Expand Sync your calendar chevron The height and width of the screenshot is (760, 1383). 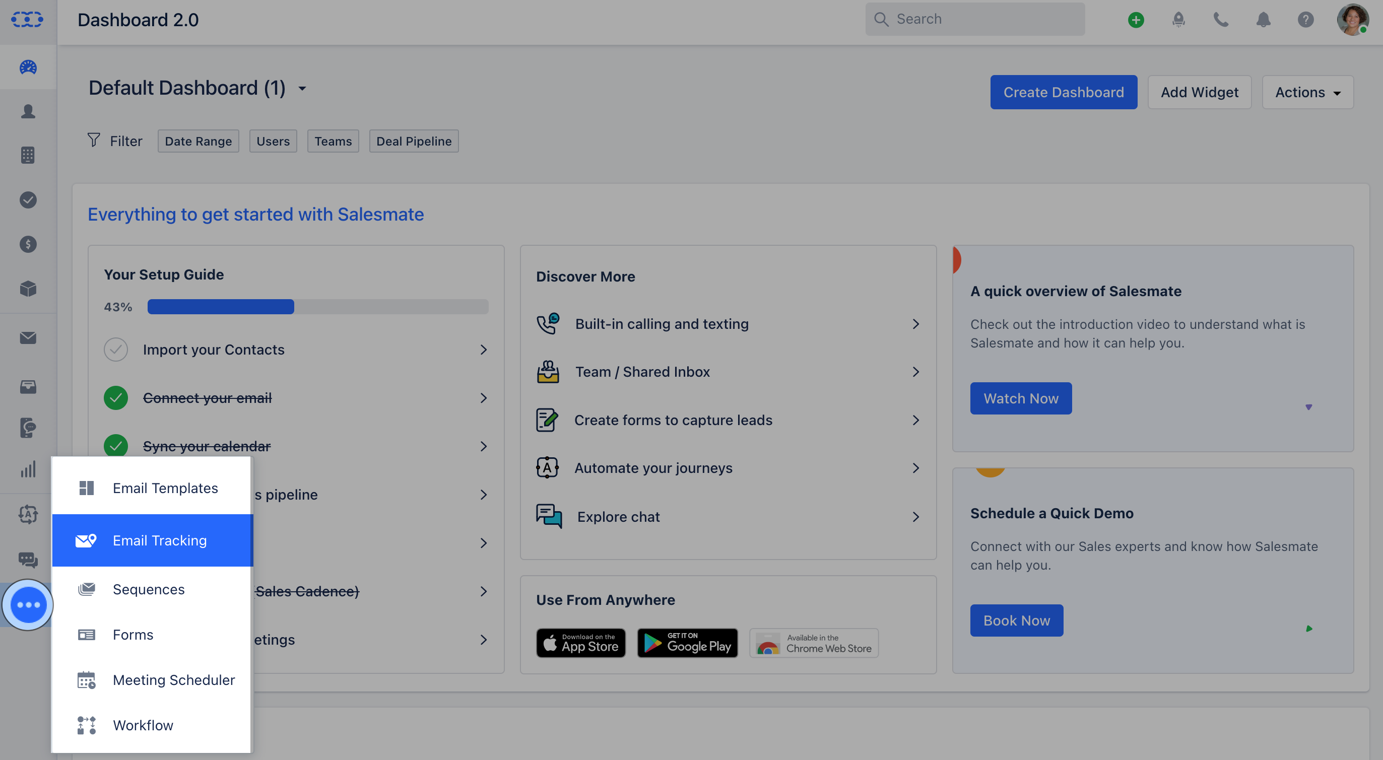tap(484, 446)
